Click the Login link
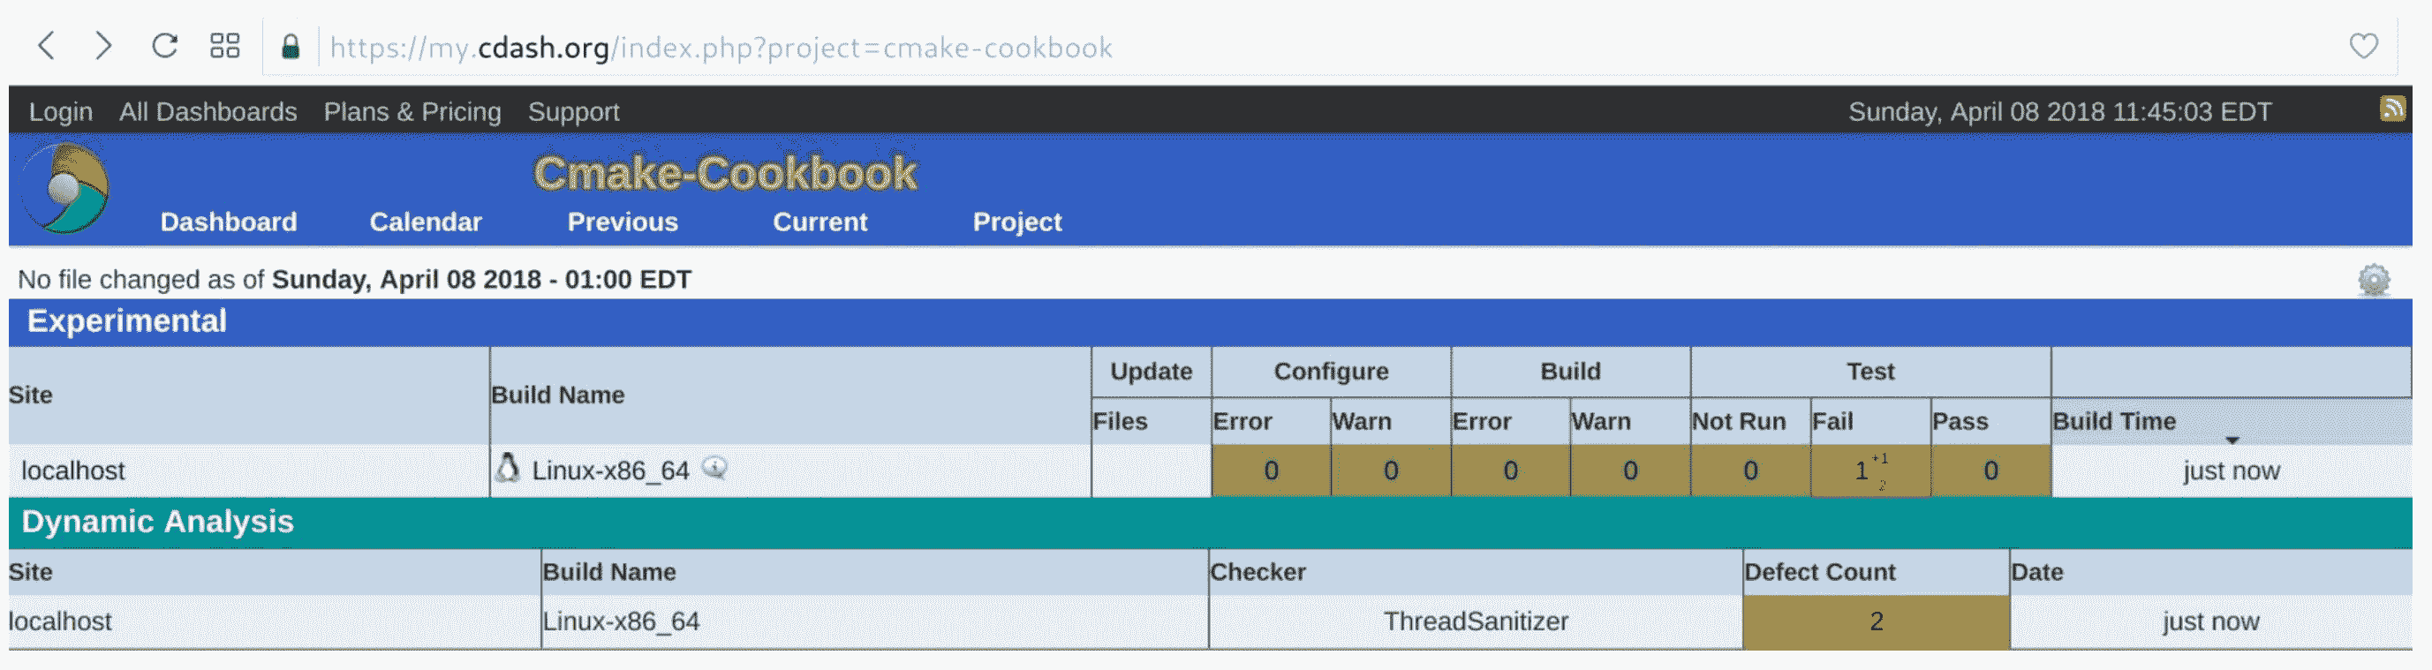The height and width of the screenshot is (670, 2432). (x=60, y=111)
